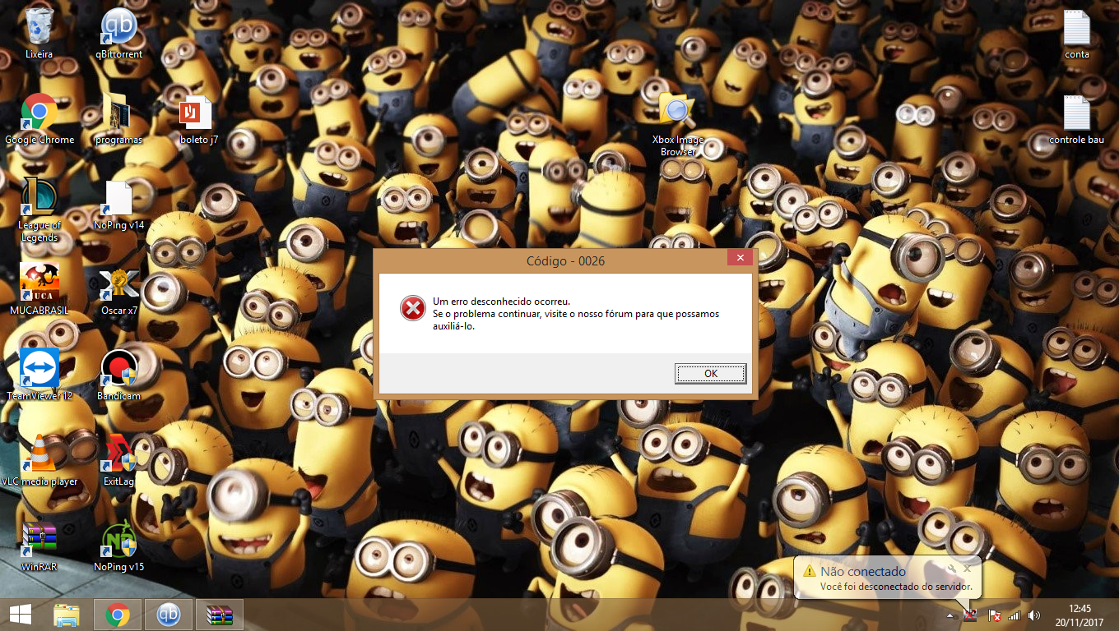Open the Google Chrome desktop shortcut

(39, 113)
